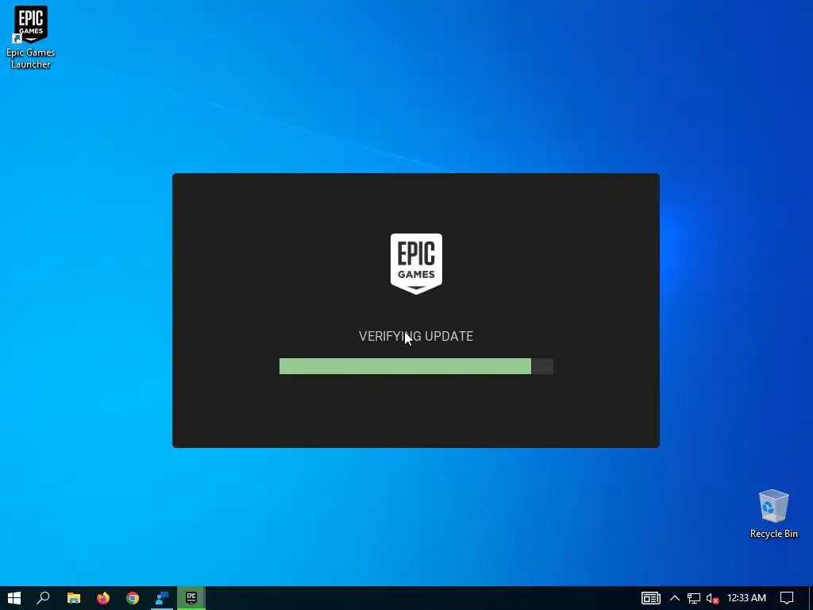Open the network status tray icon
813x610 pixels.
pos(694,599)
